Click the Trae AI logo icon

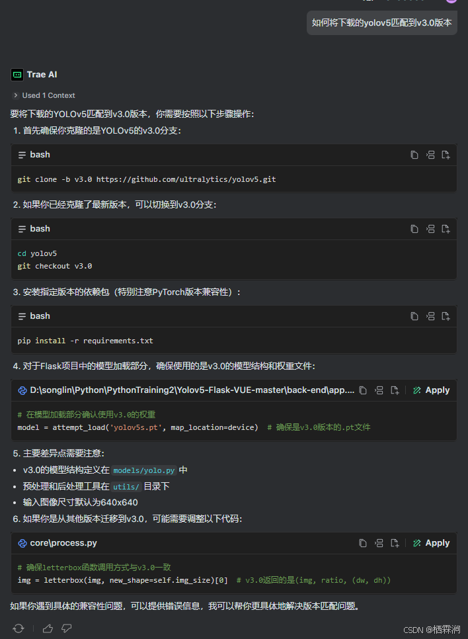click(17, 75)
